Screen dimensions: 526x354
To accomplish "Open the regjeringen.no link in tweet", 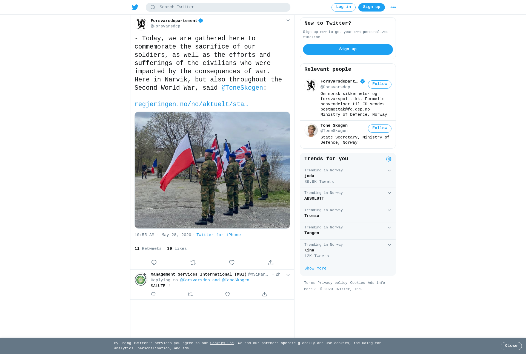I will coord(191,104).
